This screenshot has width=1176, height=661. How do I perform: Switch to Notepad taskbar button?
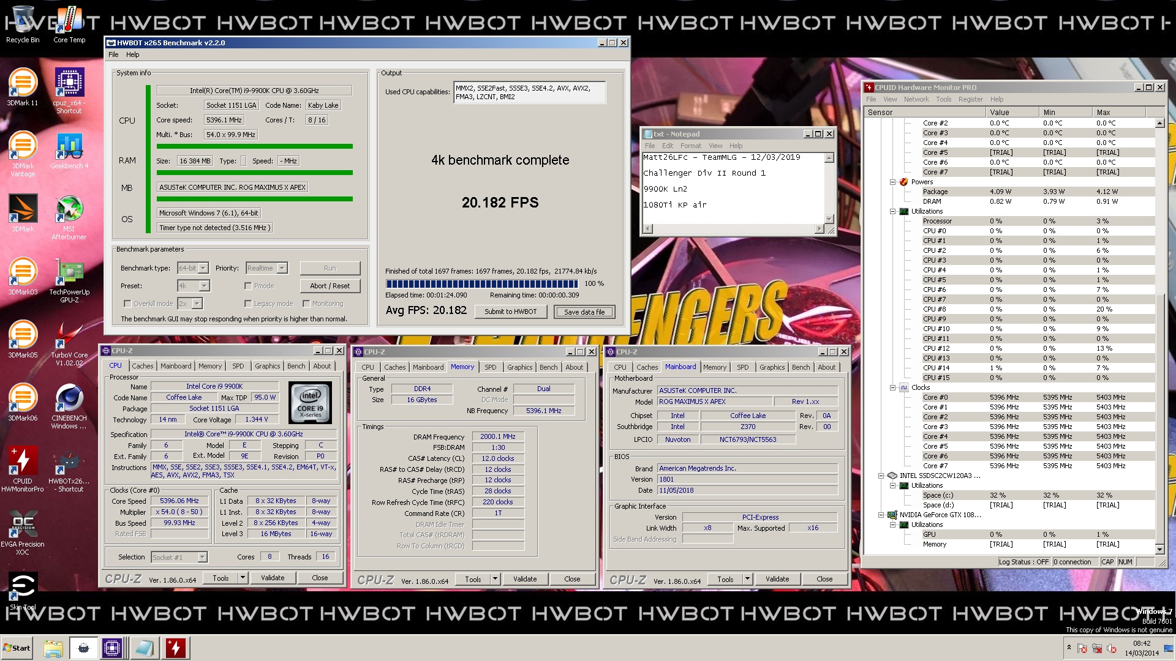point(143,648)
